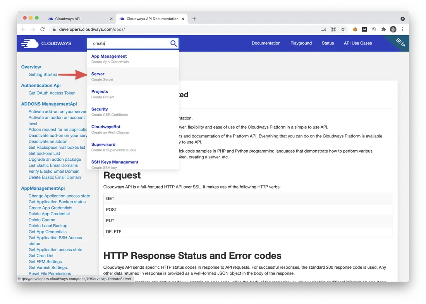Viewport: 426px width, 304px height.
Task: Open the Get add-ons List link
Action: [44, 153]
